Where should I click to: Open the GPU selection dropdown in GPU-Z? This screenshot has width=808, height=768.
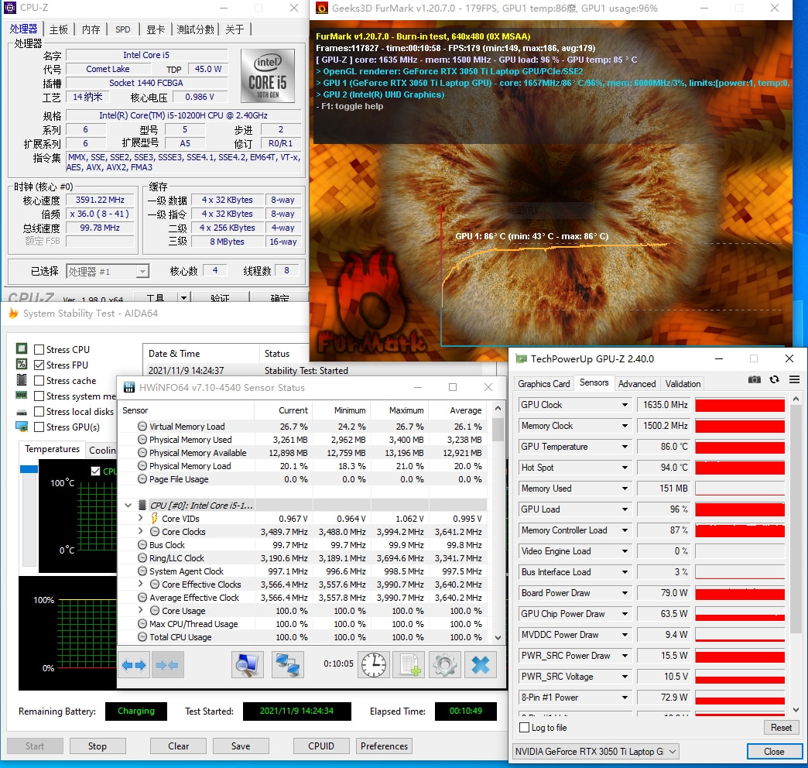pos(672,752)
